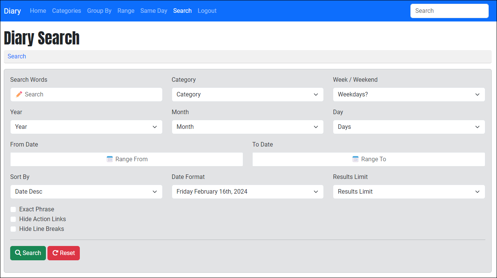Open the Group By nav item
The width and height of the screenshot is (497, 278).
point(99,11)
